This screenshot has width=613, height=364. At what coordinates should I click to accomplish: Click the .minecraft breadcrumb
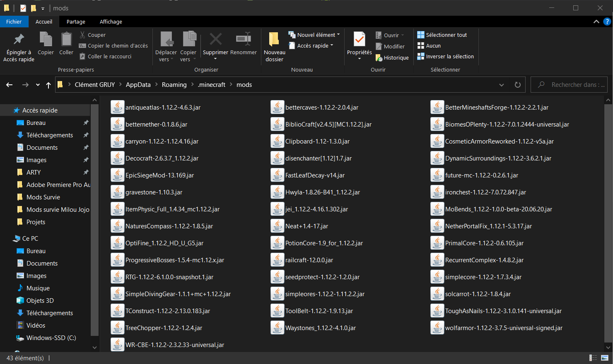(212, 84)
